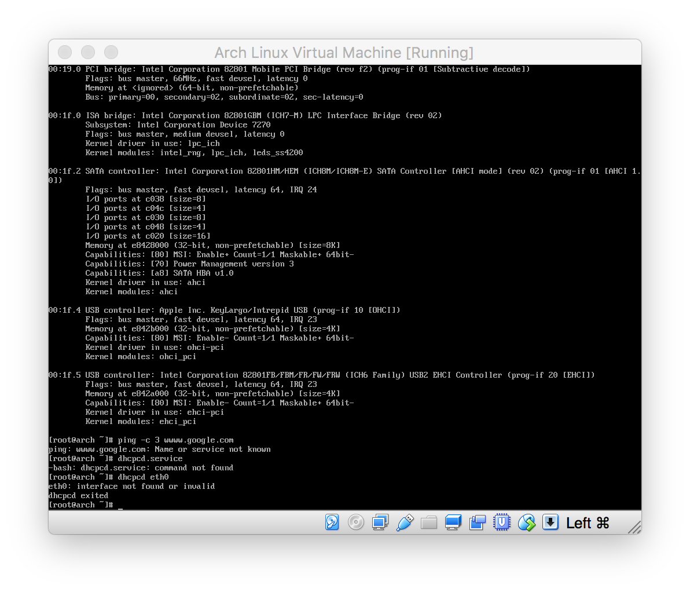Click the '00:1f.4 USB controller' Apple line
The image size is (690, 592).
tap(225, 310)
